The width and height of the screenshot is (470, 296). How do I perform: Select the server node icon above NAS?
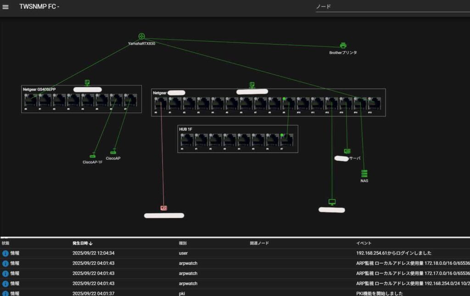pos(347,151)
